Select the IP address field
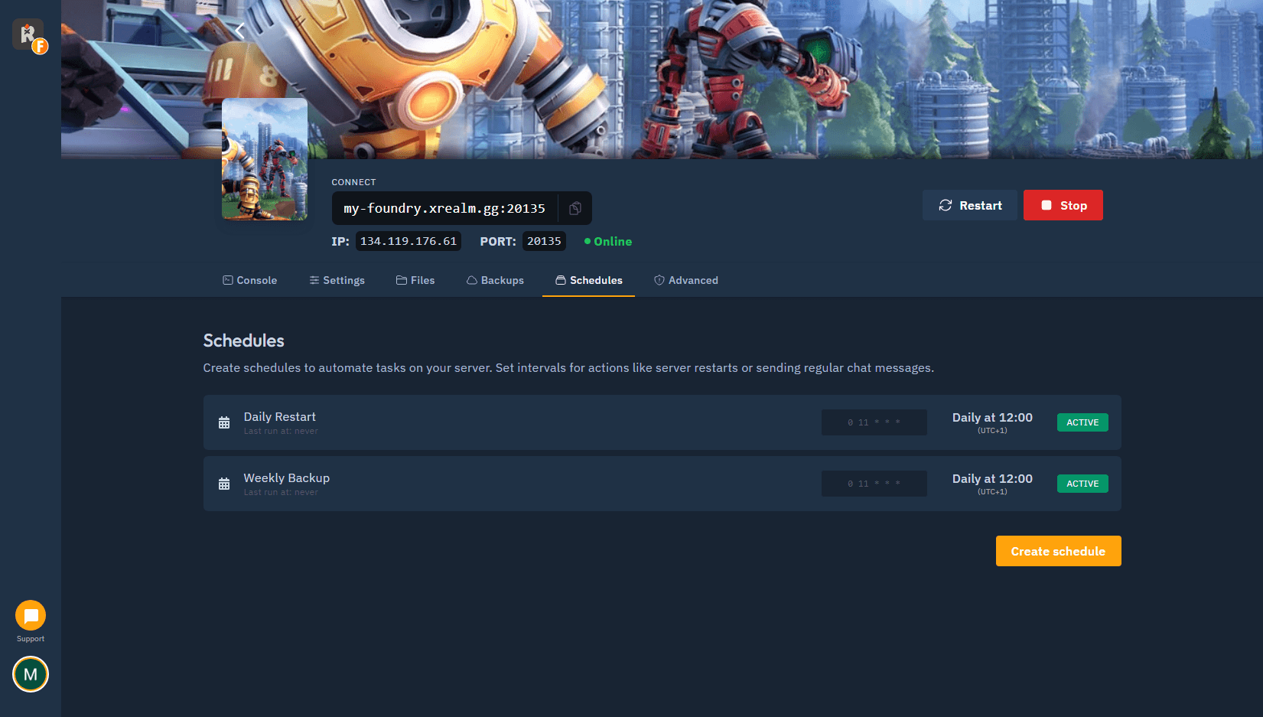Viewport: 1263px width, 717px height. pos(408,241)
